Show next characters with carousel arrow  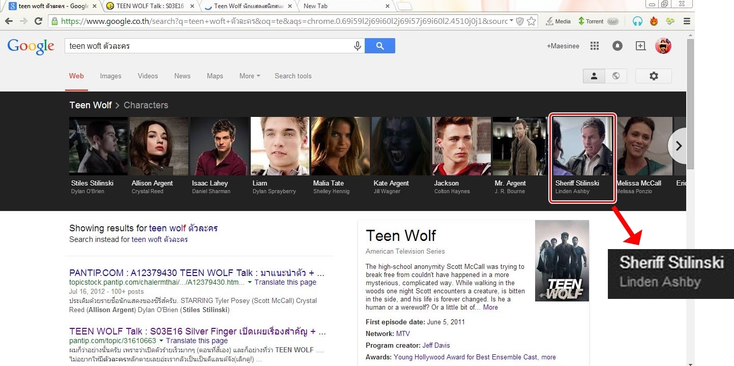pos(678,146)
